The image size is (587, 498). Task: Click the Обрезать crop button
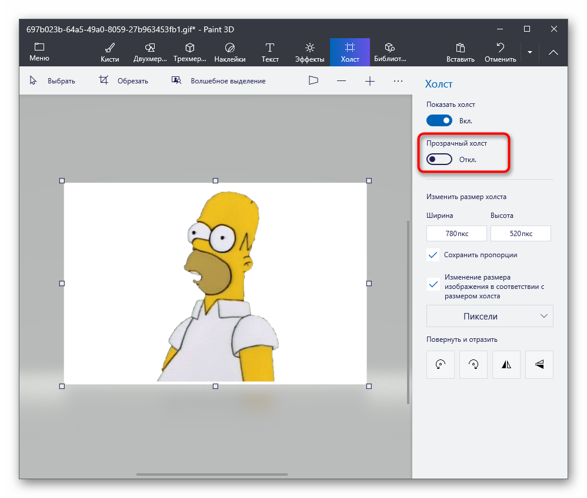coord(124,81)
